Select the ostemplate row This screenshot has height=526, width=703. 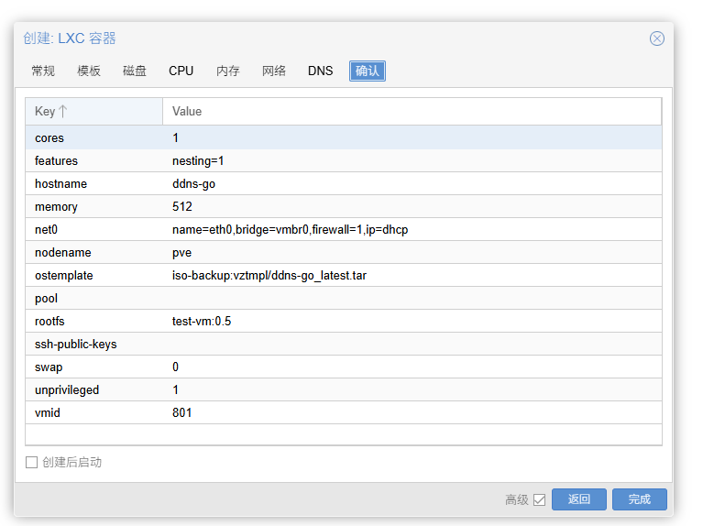pyautogui.click(x=343, y=276)
